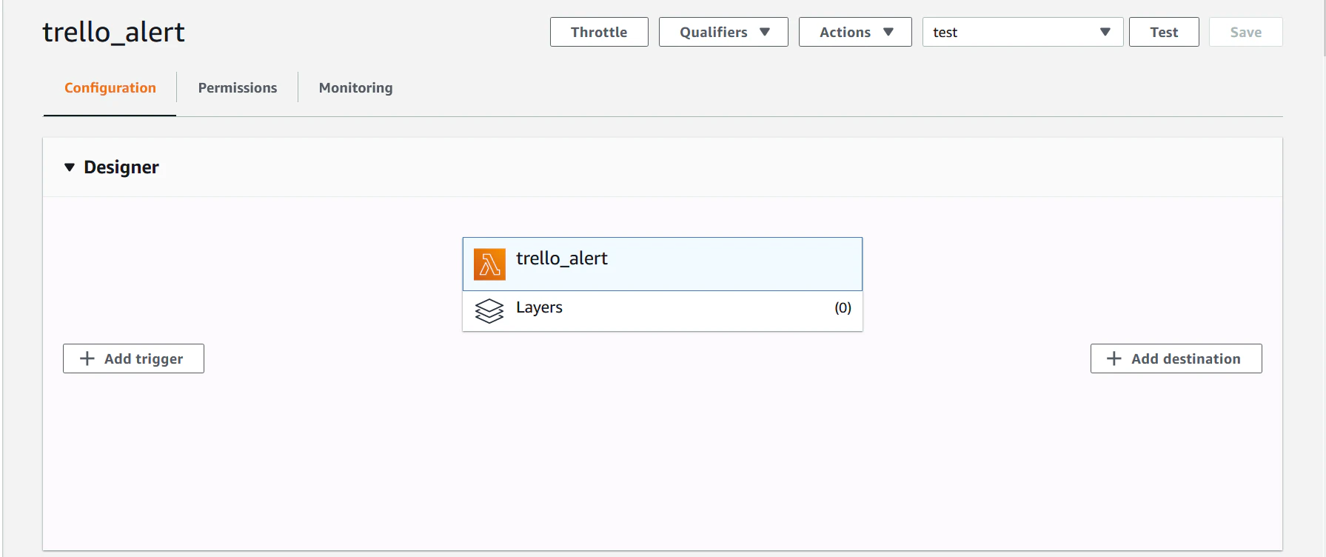
Task: Open the Monitoring tab
Action: 356,88
